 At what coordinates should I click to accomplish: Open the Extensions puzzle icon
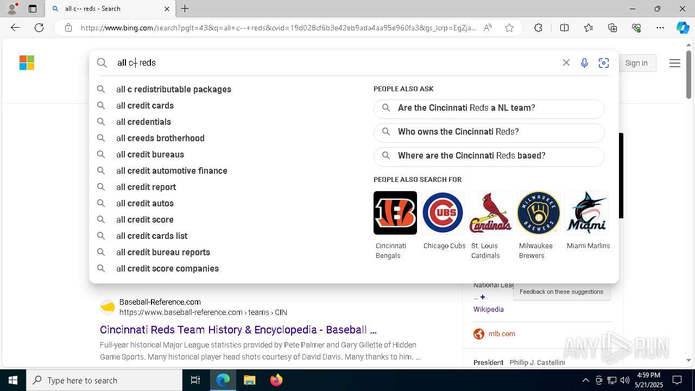pos(538,28)
